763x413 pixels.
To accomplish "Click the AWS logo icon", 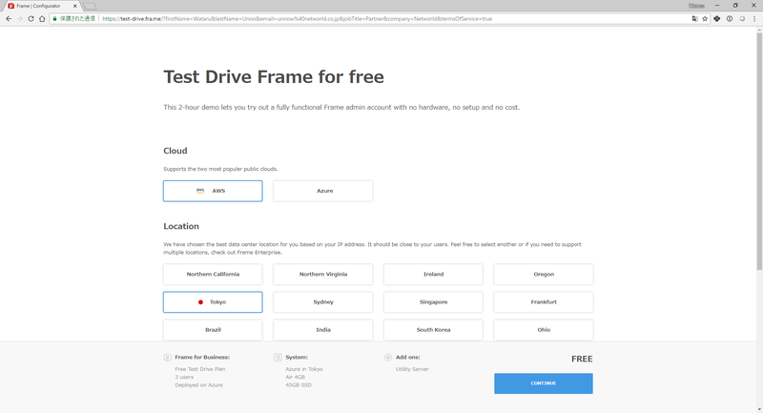I will coord(200,191).
